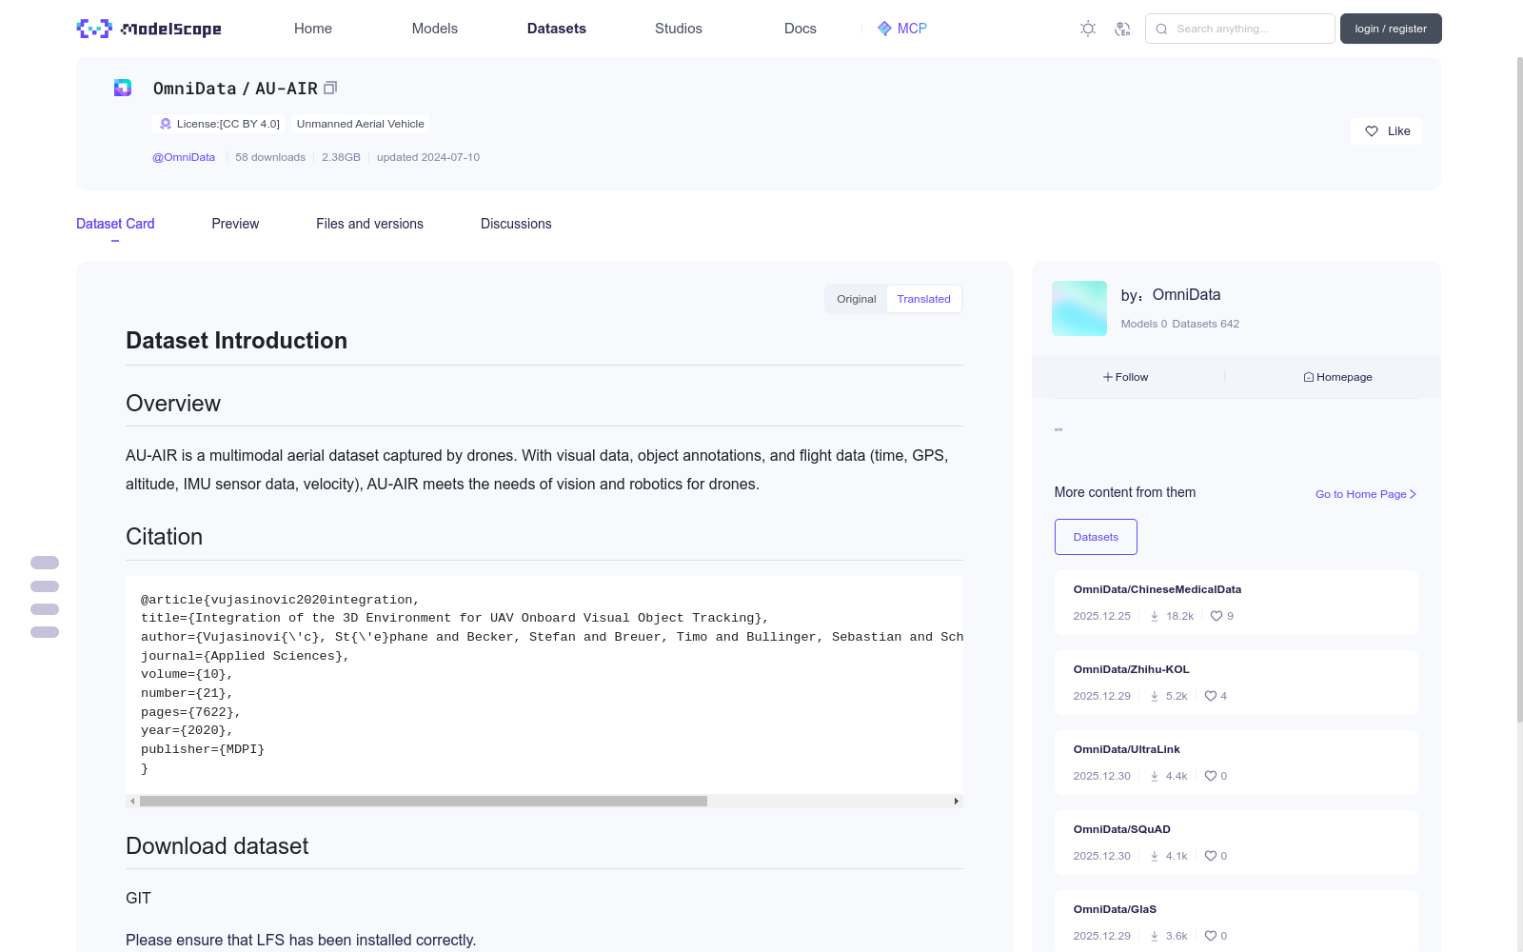Click the right arrow of the citation scrollbar
The width and height of the screenshot is (1523, 952).
[x=957, y=802]
